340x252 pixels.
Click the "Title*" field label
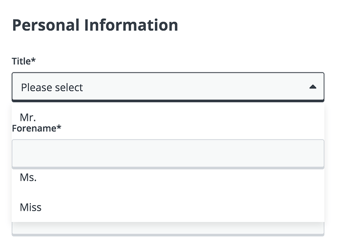(x=24, y=61)
